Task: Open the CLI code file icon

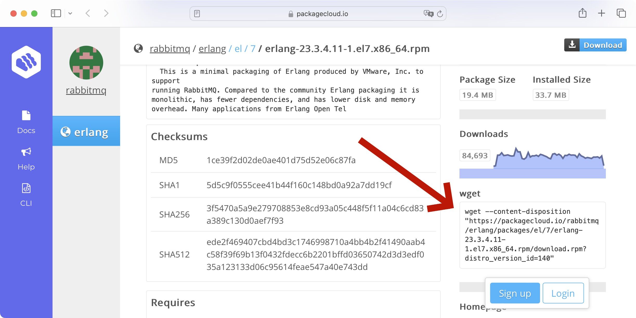Action: pos(26,188)
